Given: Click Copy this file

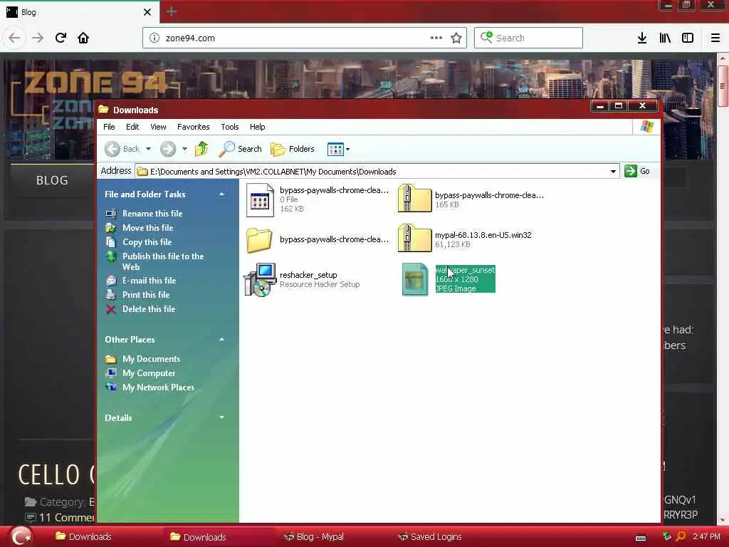Looking at the screenshot, I should click(x=147, y=242).
